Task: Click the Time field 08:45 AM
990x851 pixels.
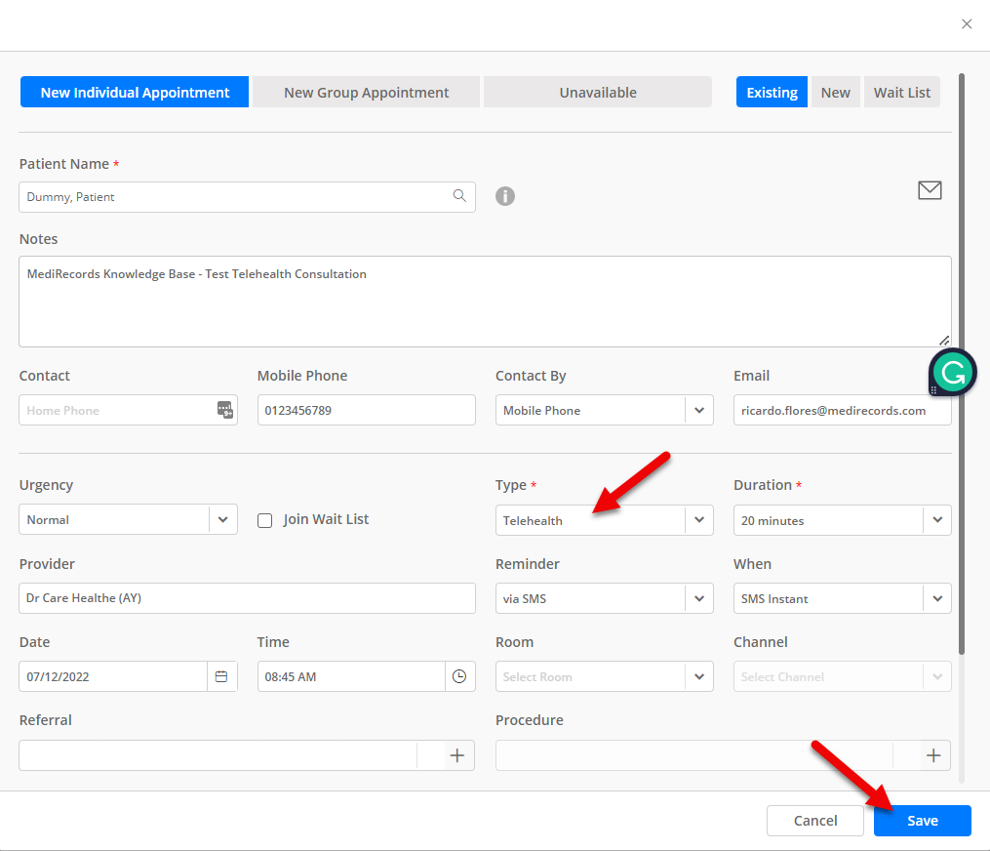Action: tap(351, 676)
